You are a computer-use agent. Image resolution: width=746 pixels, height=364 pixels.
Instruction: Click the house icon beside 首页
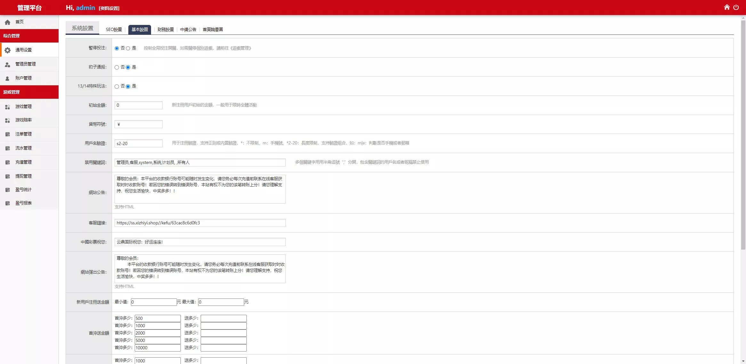coord(8,22)
